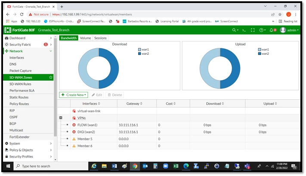Screen dimensions: 306x176
Task: Switch to the Sessions tab
Action: 100,38
